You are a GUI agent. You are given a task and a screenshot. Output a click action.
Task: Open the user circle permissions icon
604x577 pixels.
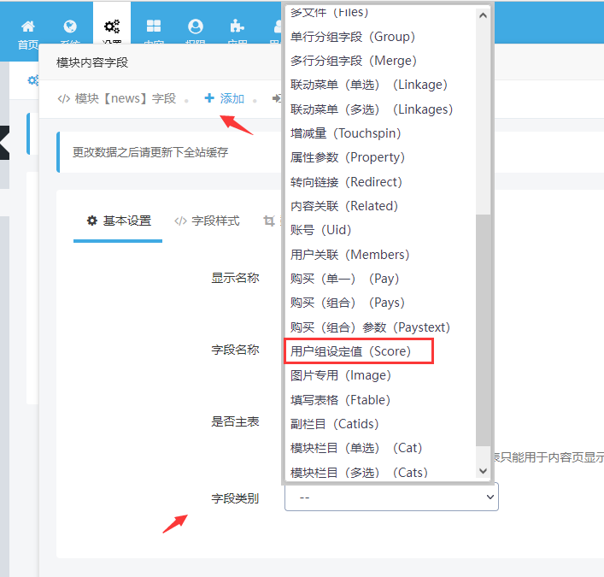[x=196, y=26]
